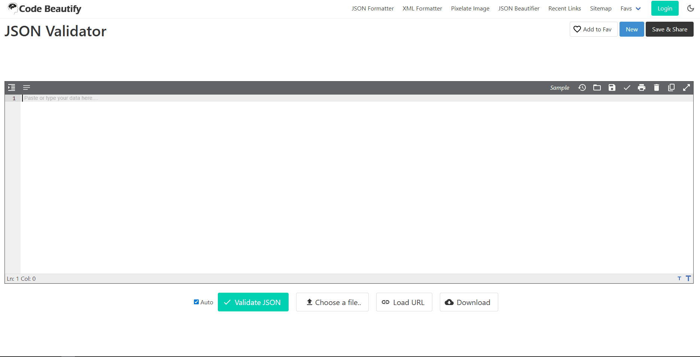Screen dimensions: 700x357
Task: Copy editor content using the copy icon
Action: point(672,87)
